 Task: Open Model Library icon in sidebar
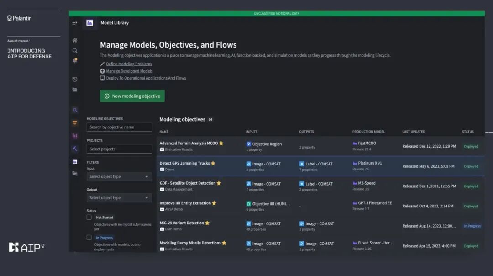pos(75,162)
